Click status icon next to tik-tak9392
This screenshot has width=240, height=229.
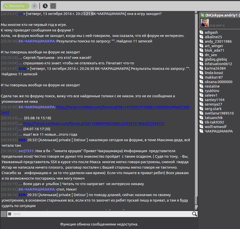(201, 122)
